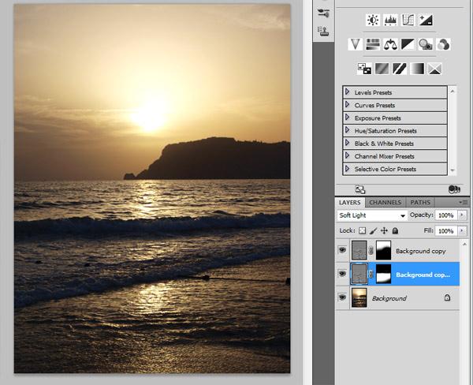Screen dimensions: 473x385
Task: Click the lock transparent pixels icon
Action: click(363, 231)
